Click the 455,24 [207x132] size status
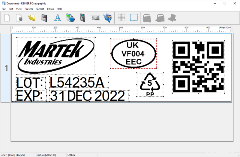The width and height of the screenshot is (240, 157). (46, 155)
